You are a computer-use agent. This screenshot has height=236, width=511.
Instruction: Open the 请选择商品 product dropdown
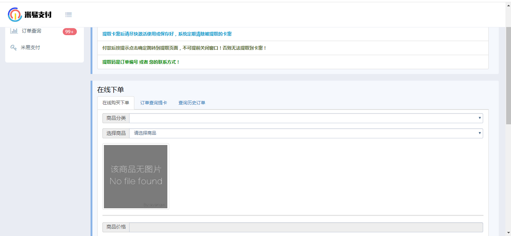pyautogui.click(x=306, y=133)
